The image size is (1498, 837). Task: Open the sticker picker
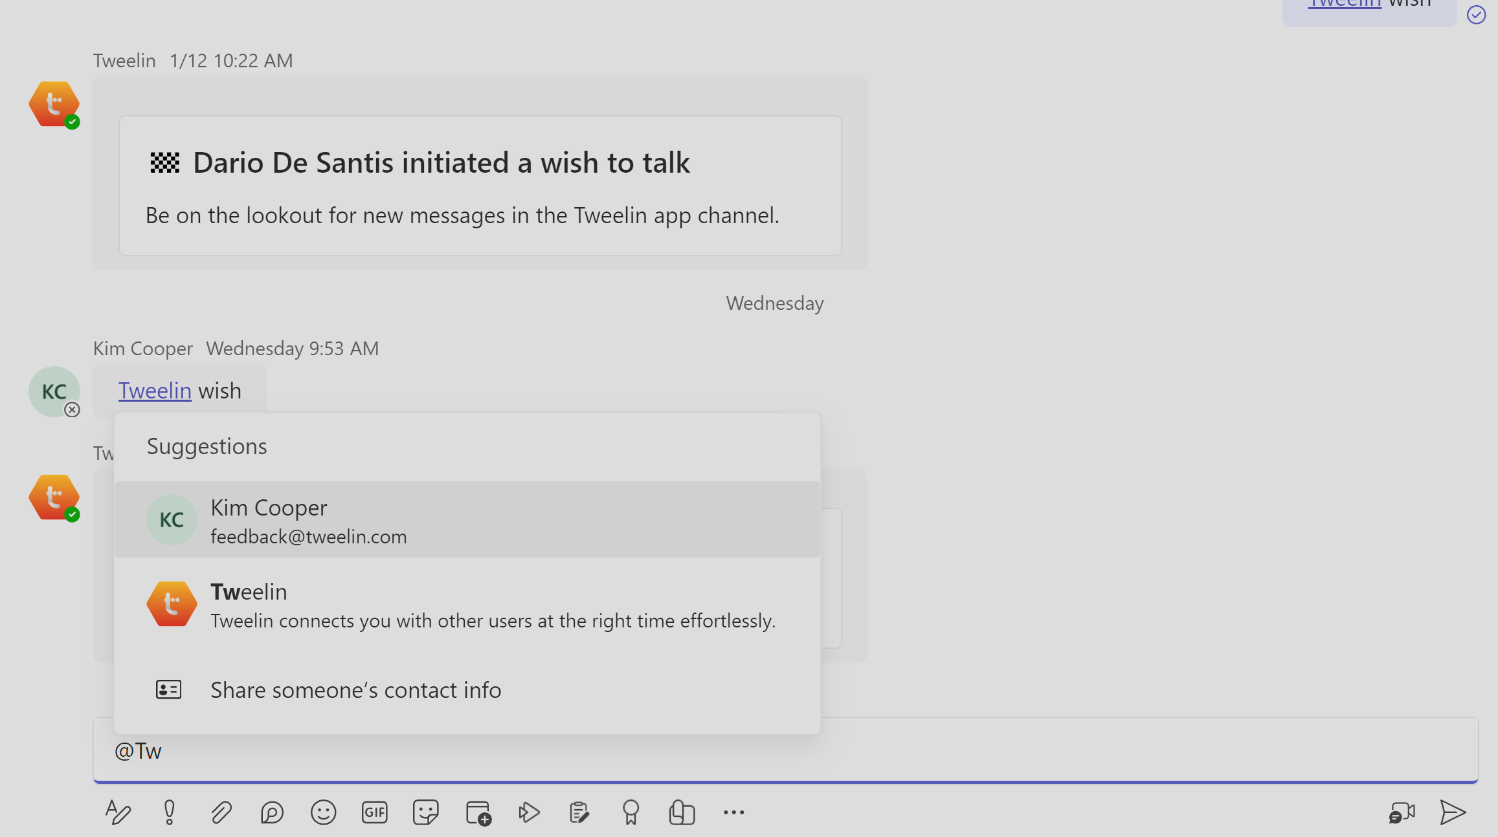click(x=426, y=812)
